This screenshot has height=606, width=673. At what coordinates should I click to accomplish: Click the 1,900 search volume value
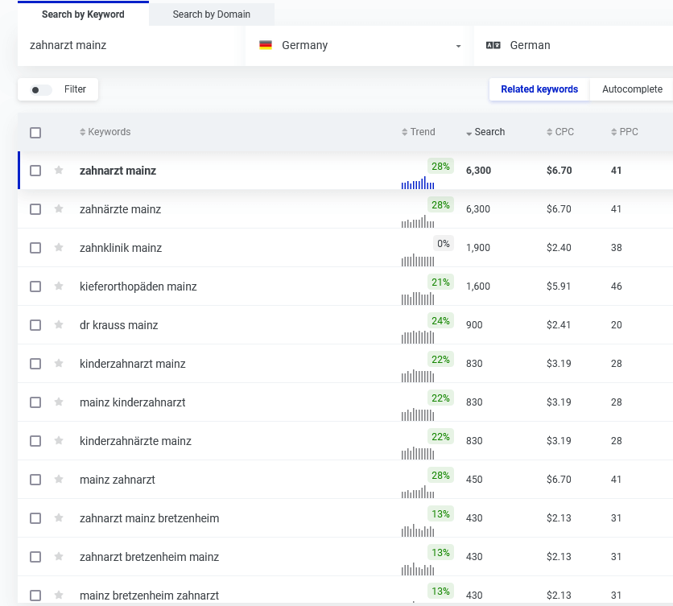(478, 248)
